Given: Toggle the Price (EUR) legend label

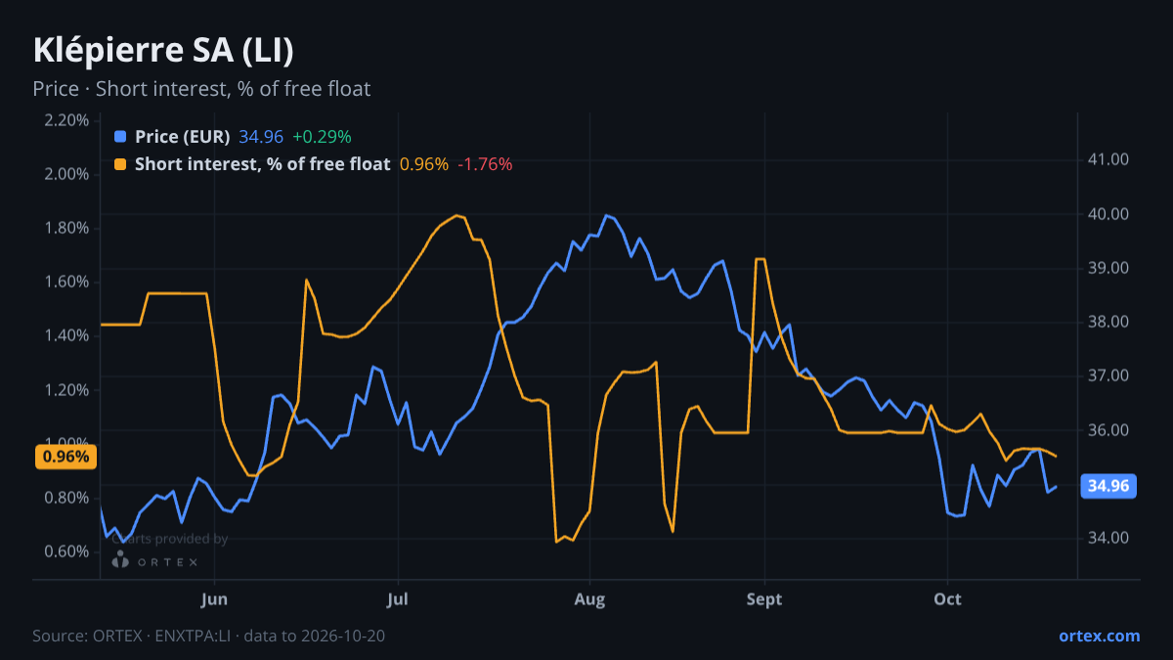Looking at the screenshot, I should click(183, 137).
